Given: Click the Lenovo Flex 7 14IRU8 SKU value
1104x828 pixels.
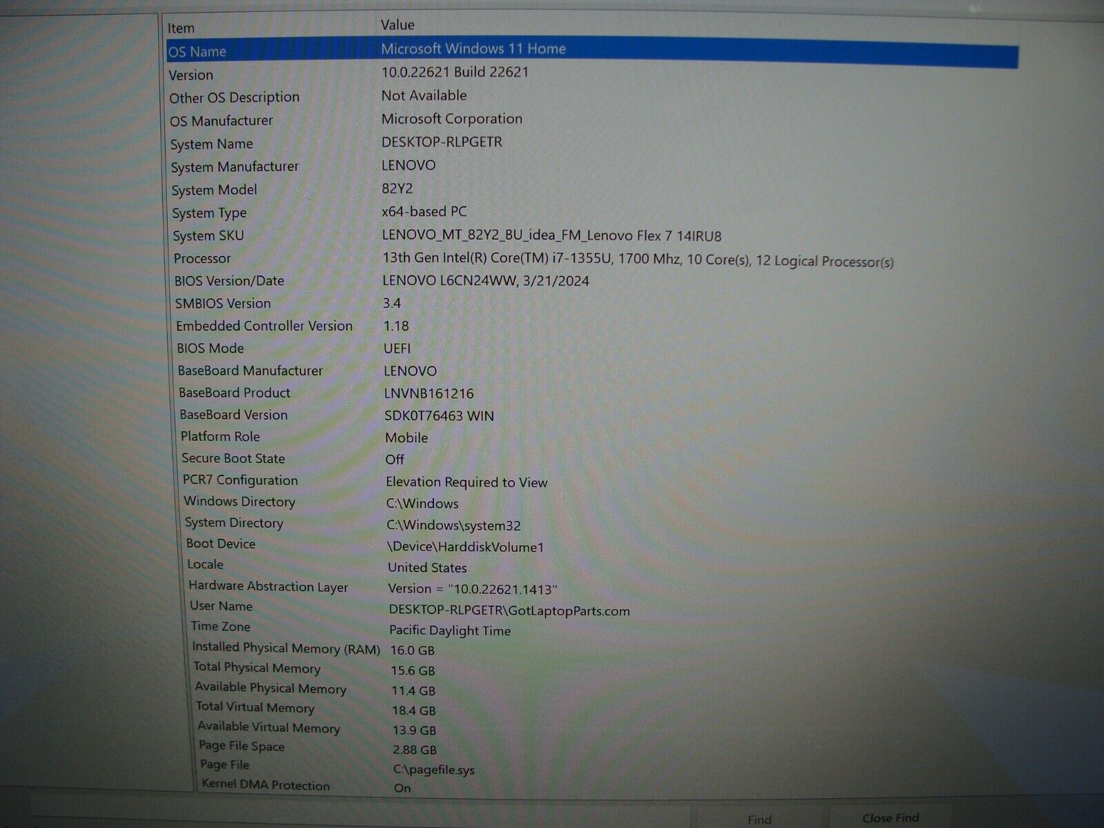Looking at the screenshot, I should click(x=552, y=236).
